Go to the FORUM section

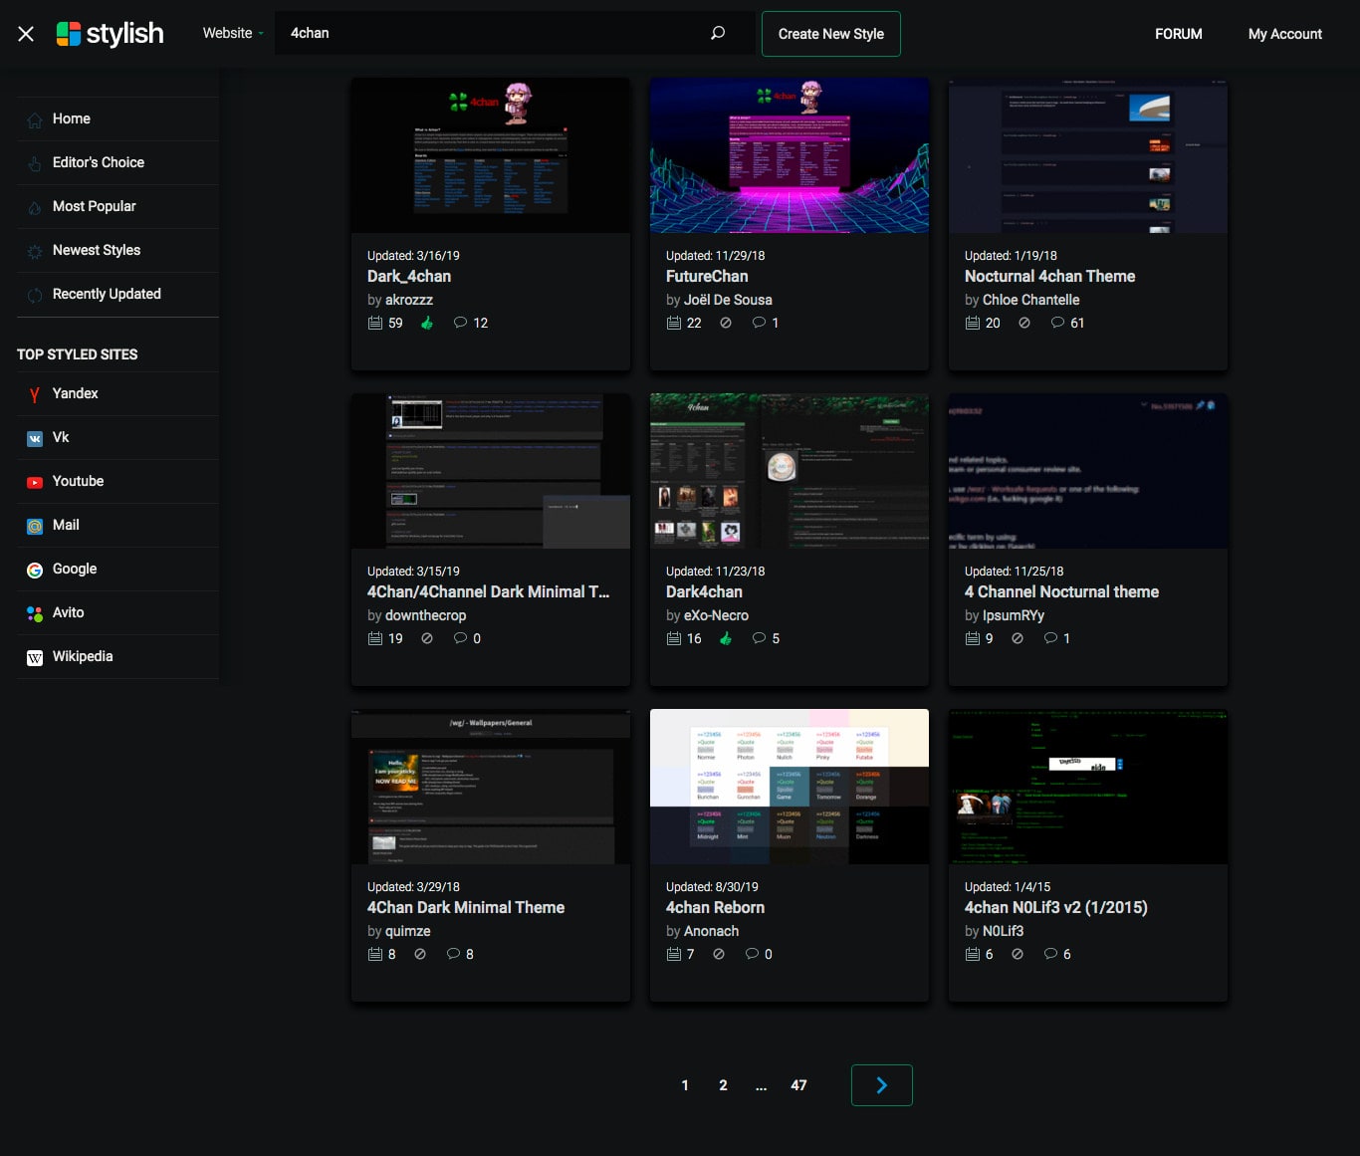point(1178,33)
